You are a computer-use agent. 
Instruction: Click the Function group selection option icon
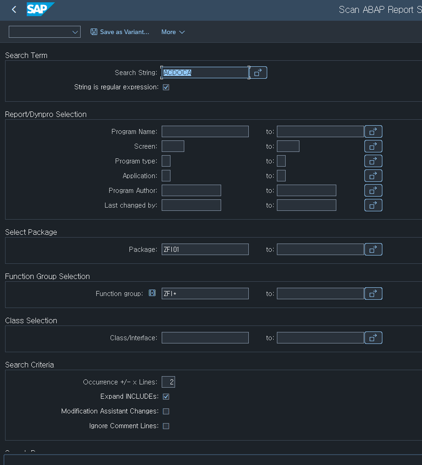click(152, 293)
